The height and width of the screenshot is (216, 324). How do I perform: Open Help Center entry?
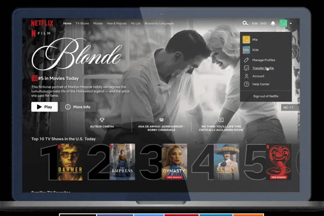tap(261, 84)
